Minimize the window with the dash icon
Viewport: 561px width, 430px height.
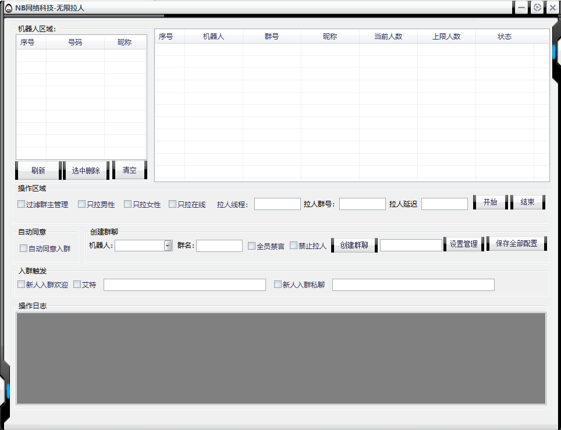[x=521, y=8]
